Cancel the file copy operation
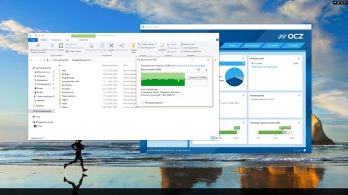The image size is (348, 195). point(206,70)
